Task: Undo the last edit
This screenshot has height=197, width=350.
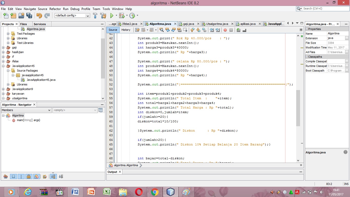Action: (x=38, y=16)
